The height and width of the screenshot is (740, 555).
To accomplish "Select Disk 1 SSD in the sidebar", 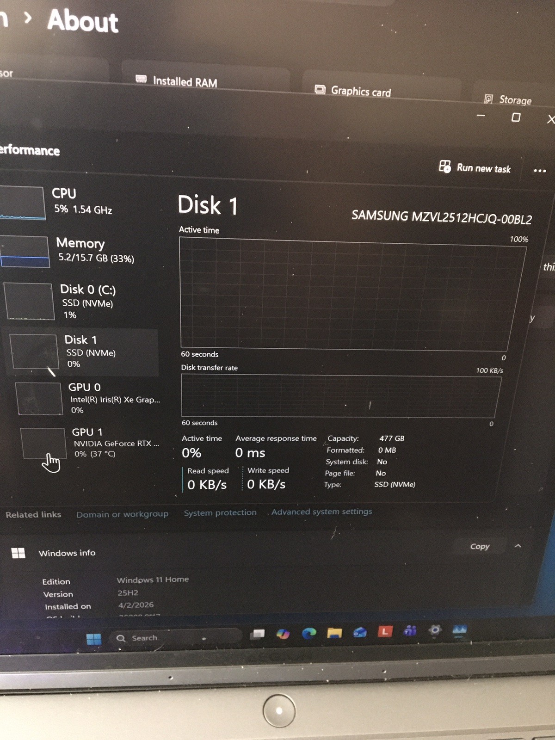I will (83, 351).
